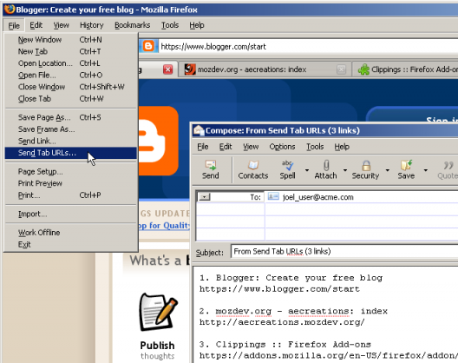
Task: Choose Exit from File menu
Action: (x=70, y=245)
